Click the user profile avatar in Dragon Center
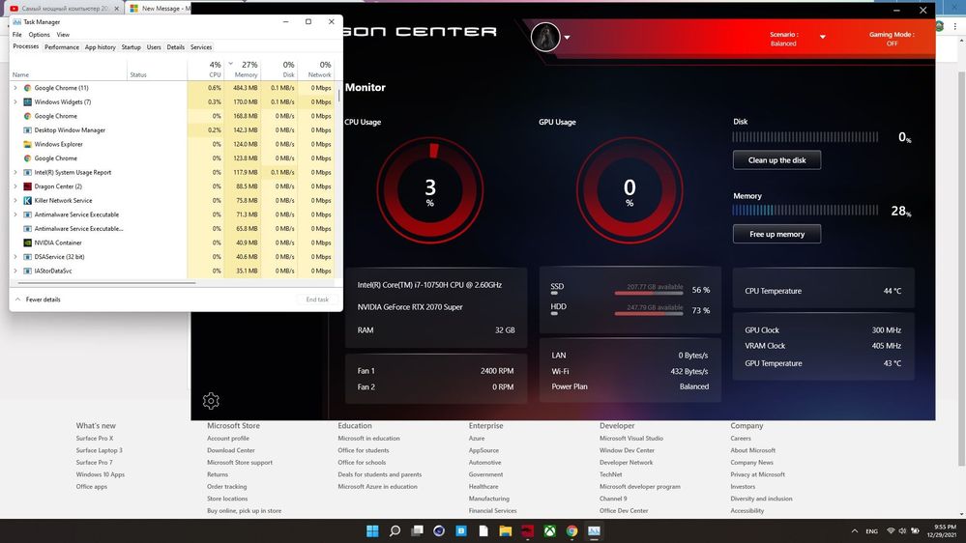 545,37
